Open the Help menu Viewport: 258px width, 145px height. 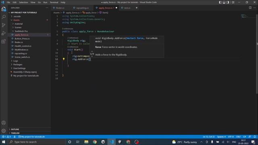pos(63,2)
